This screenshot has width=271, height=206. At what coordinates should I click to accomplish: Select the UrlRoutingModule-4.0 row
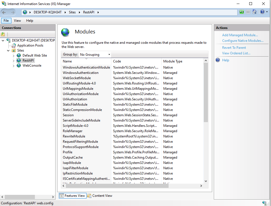132,83
